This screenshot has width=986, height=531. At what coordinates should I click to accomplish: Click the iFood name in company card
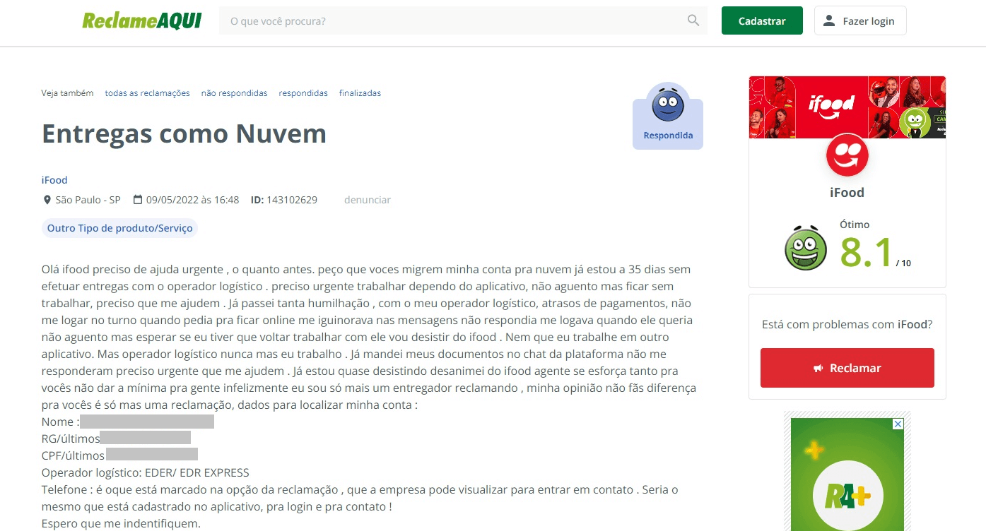point(847,193)
